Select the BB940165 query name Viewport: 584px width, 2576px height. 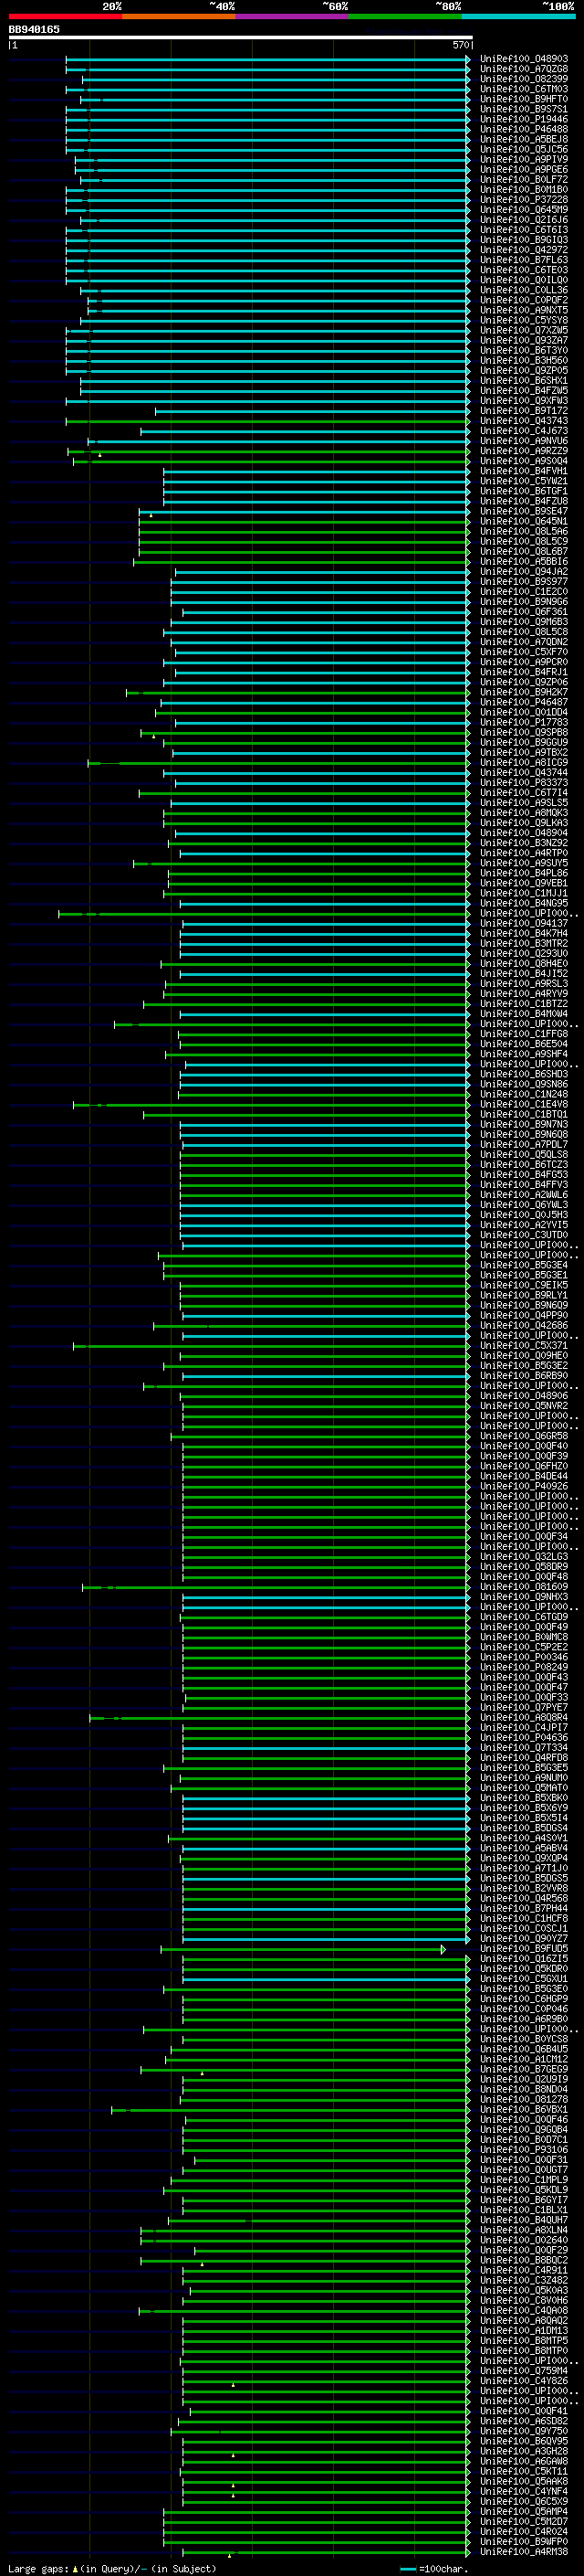(x=34, y=30)
